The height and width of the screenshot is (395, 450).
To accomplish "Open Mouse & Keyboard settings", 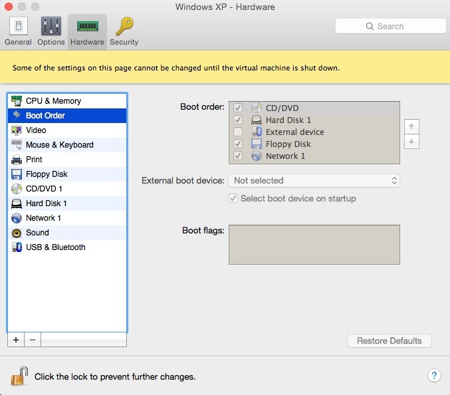I will tap(59, 145).
